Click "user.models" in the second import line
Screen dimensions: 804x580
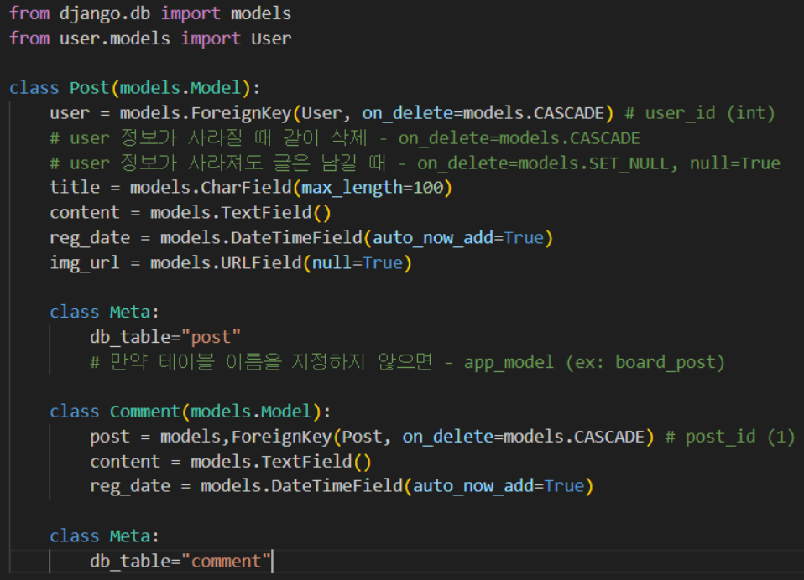[115, 39]
